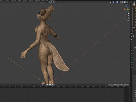Toggle proportional editing in viewport header
This screenshot has height=102, width=136.
tap(54, 2)
